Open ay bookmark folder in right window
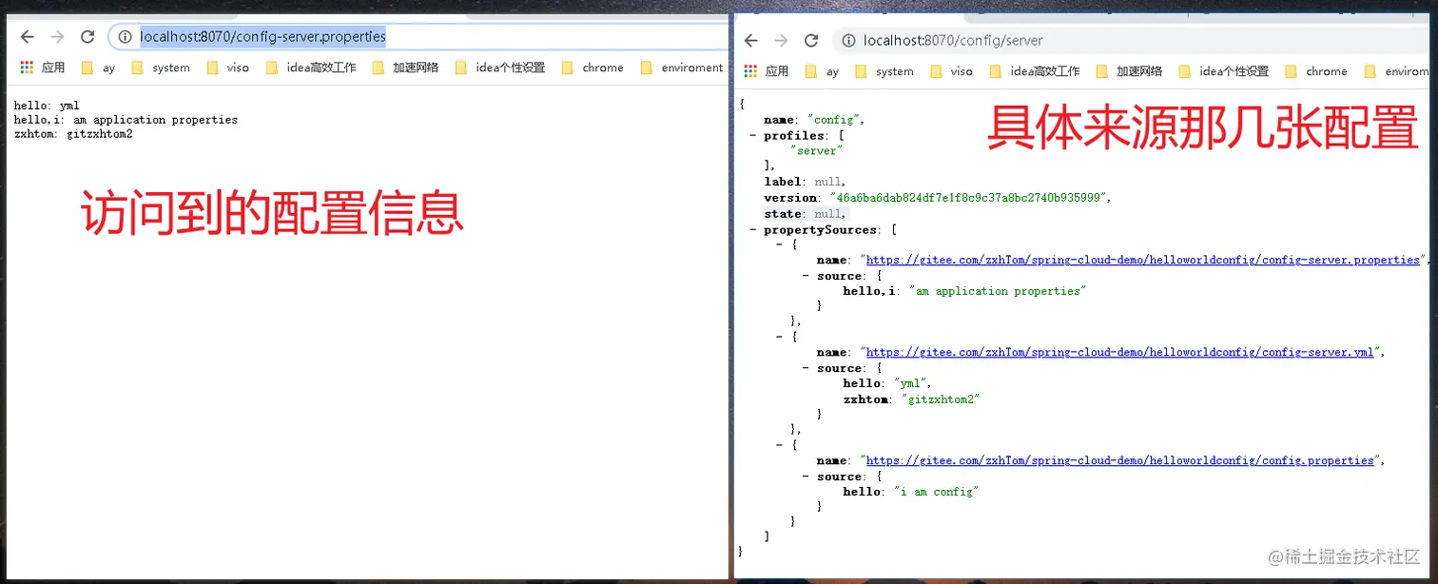 823,71
